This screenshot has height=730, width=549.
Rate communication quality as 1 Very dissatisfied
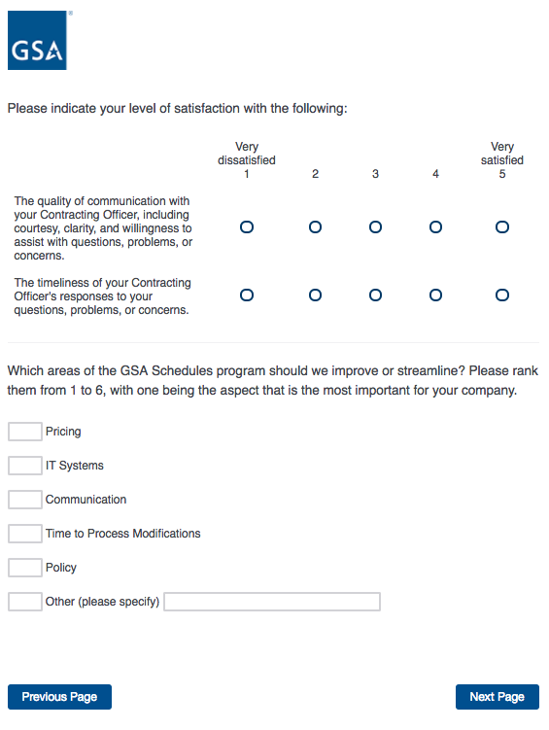tap(247, 227)
